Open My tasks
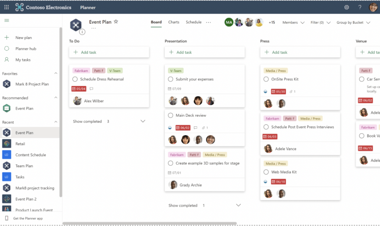The height and width of the screenshot is (226, 380). tap(23, 60)
